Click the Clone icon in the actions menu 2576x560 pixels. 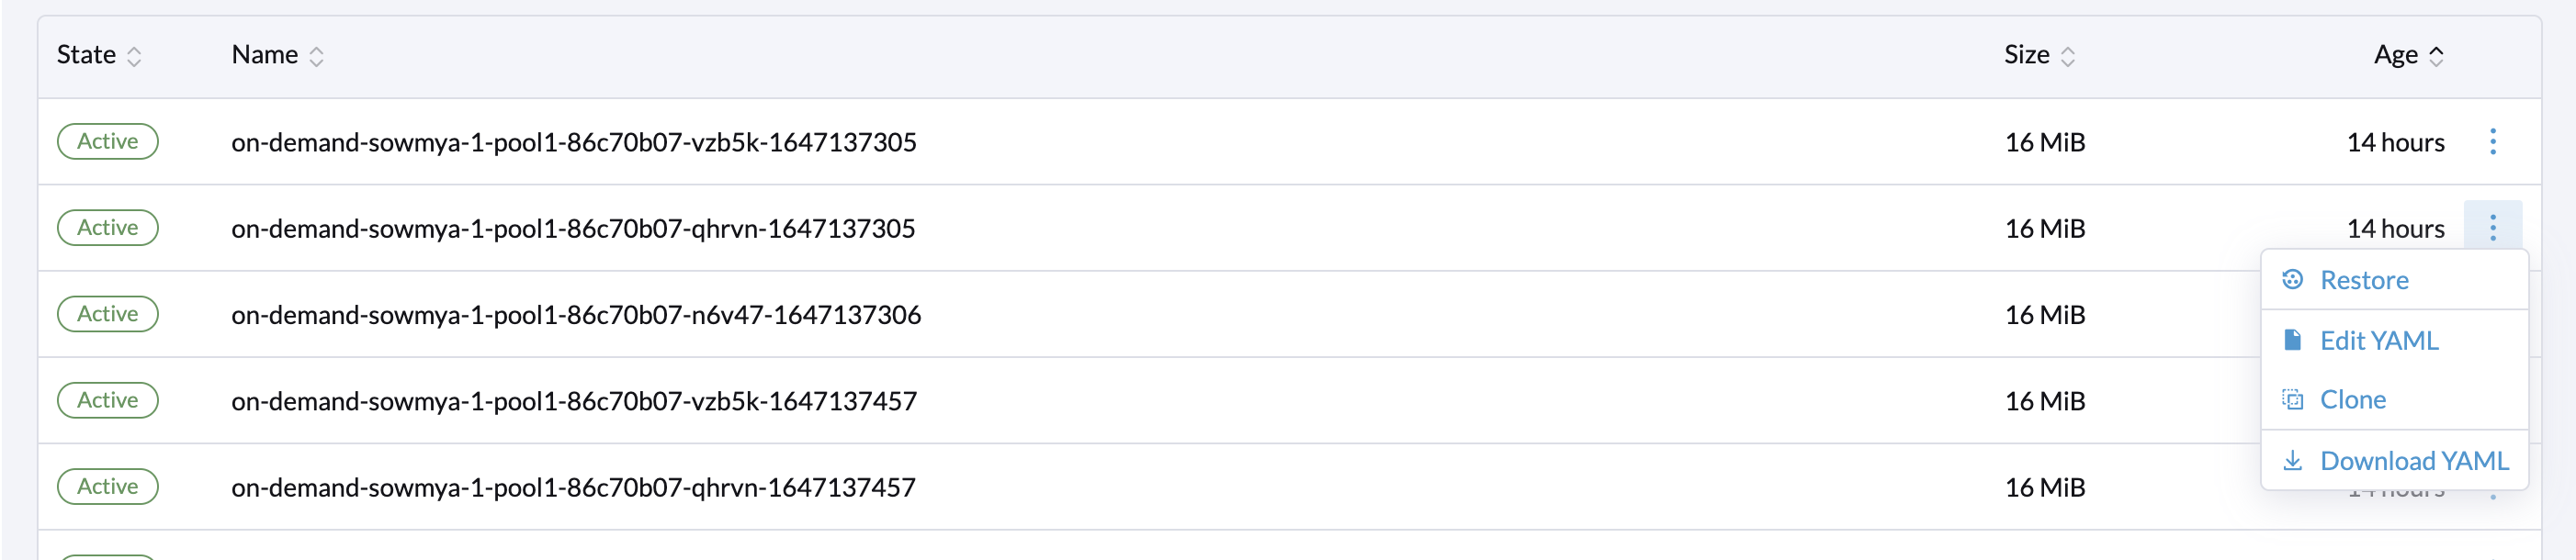point(2293,399)
